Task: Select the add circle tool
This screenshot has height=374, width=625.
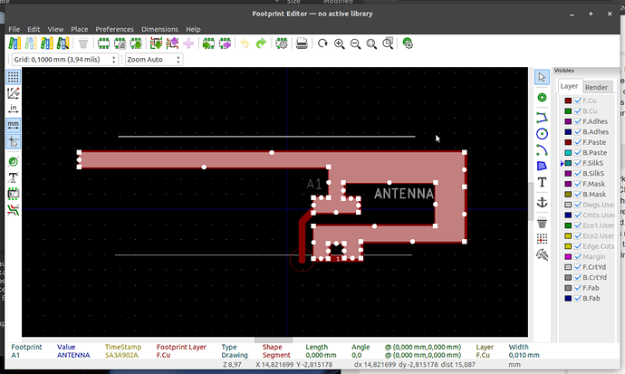Action: (x=542, y=134)
